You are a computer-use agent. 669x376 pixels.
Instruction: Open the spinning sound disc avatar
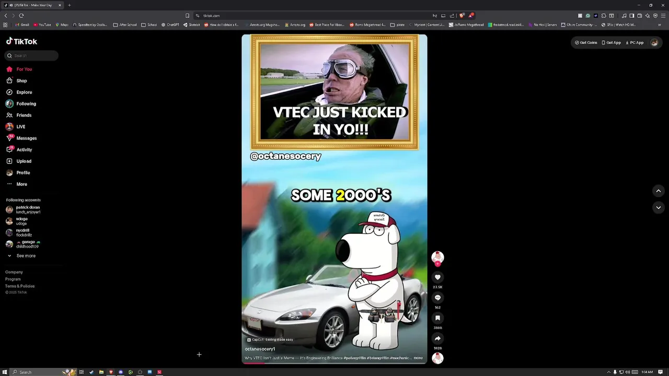pyautogui.click(x=437, y=358)
